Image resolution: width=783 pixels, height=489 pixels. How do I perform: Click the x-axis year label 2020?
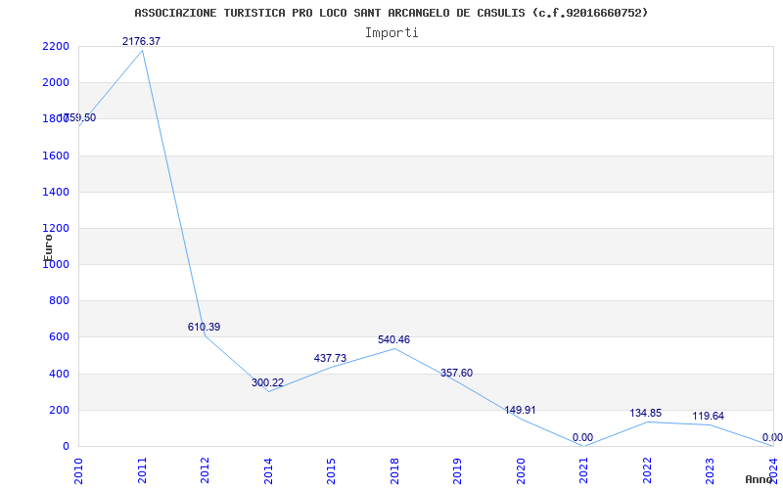click(x=521, y=470)
